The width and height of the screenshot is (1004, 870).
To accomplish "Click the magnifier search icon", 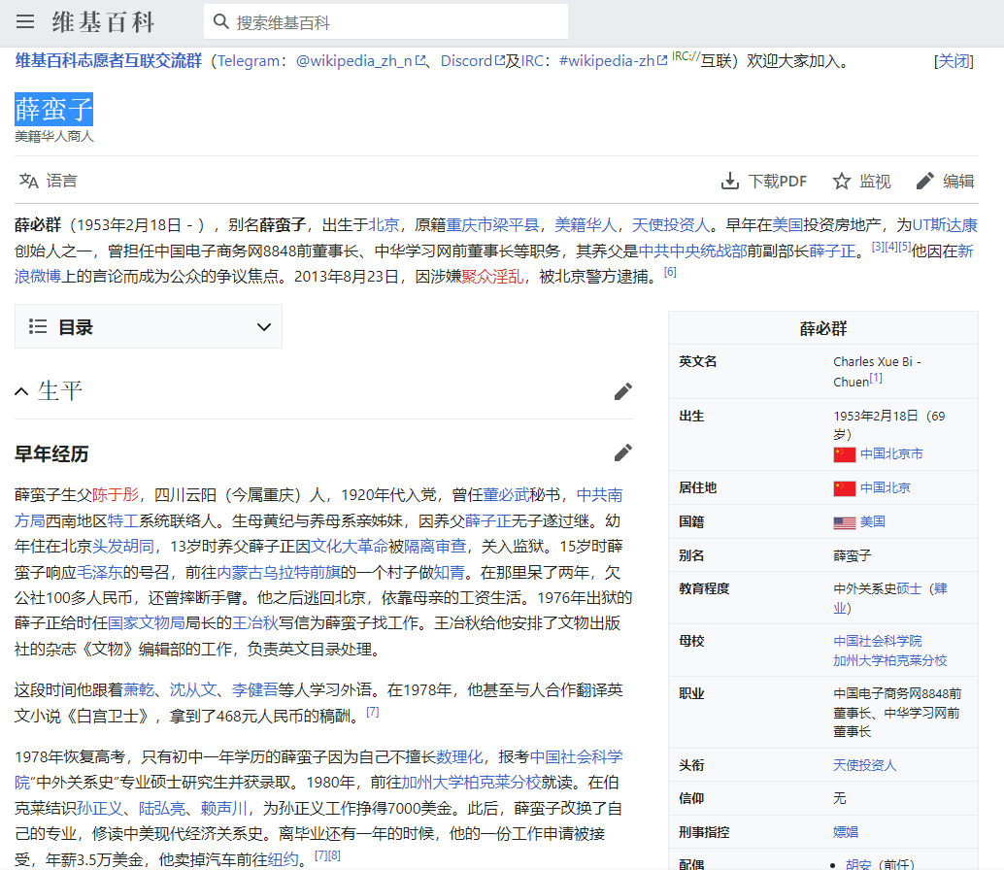I will coord(221,21).
